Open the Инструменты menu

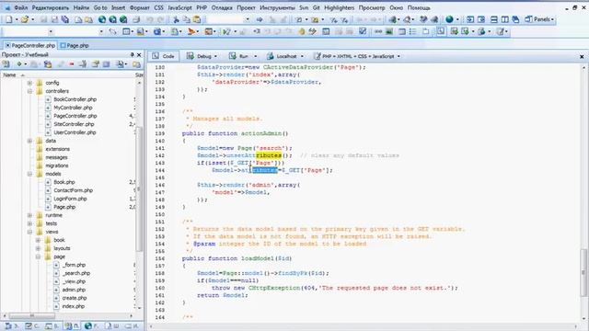(x=277, y=7)
